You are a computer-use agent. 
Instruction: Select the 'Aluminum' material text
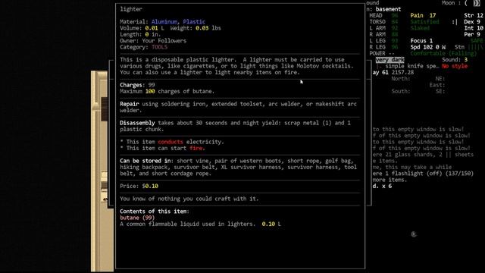pos(164,22)
